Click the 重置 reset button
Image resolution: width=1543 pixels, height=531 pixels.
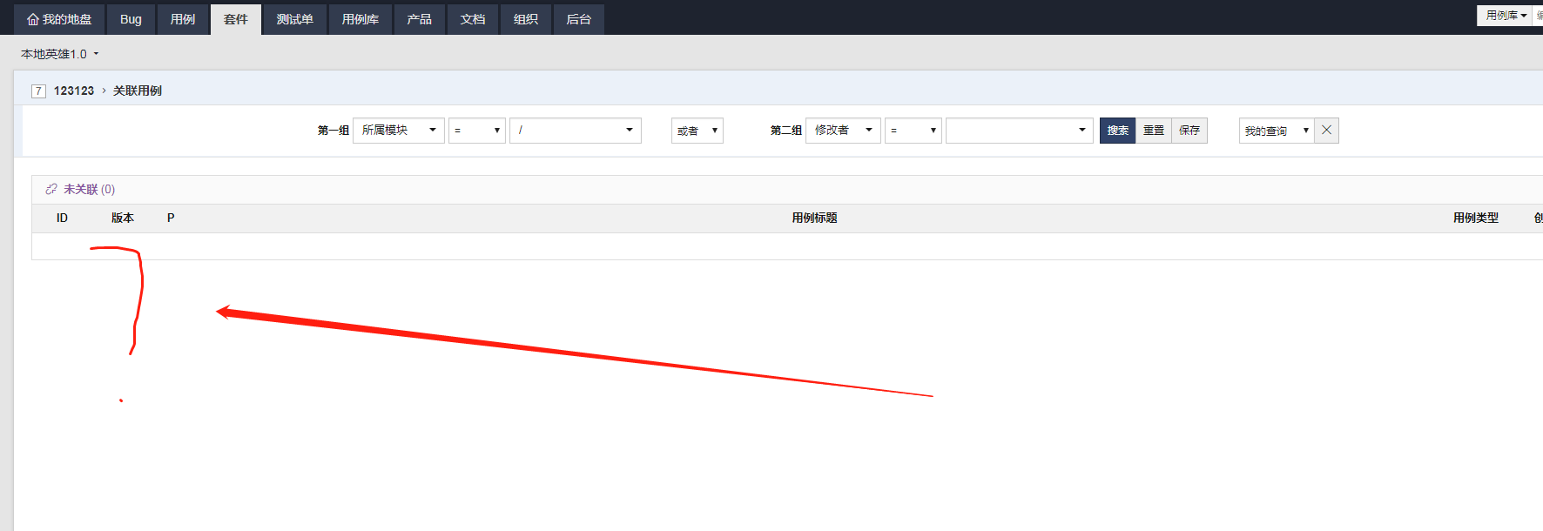click(x=1154, y=131)
